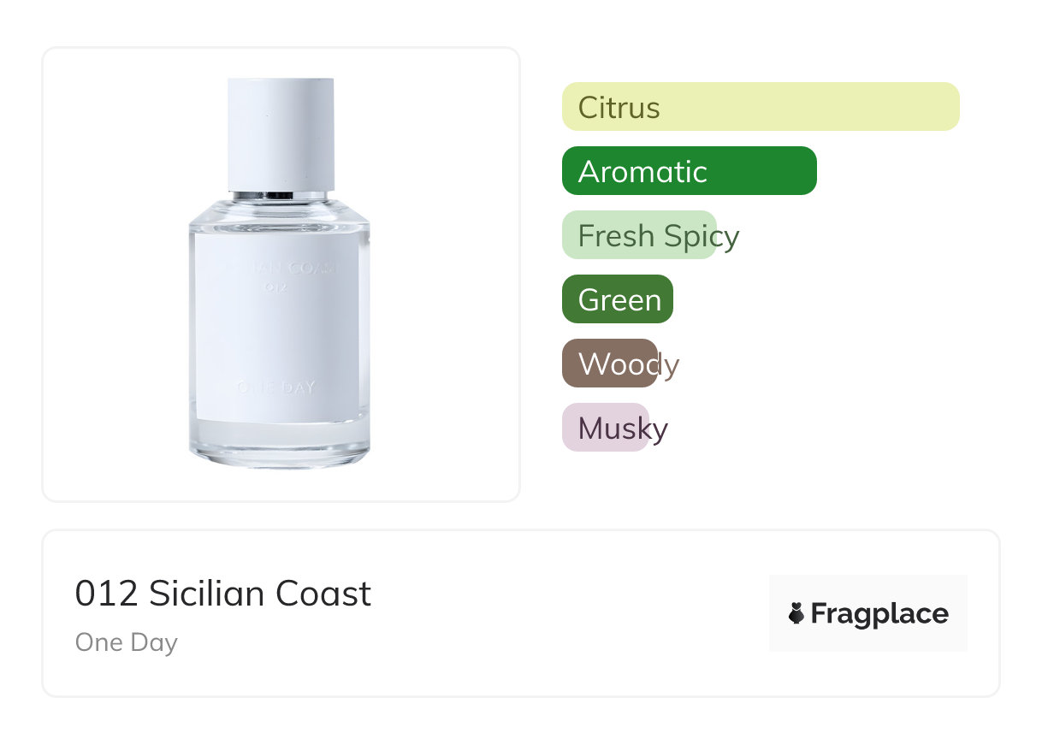Screen dimensions: 1042x739
Task: Click the silver collar under the bottle cap
Action: pos(280,195)
